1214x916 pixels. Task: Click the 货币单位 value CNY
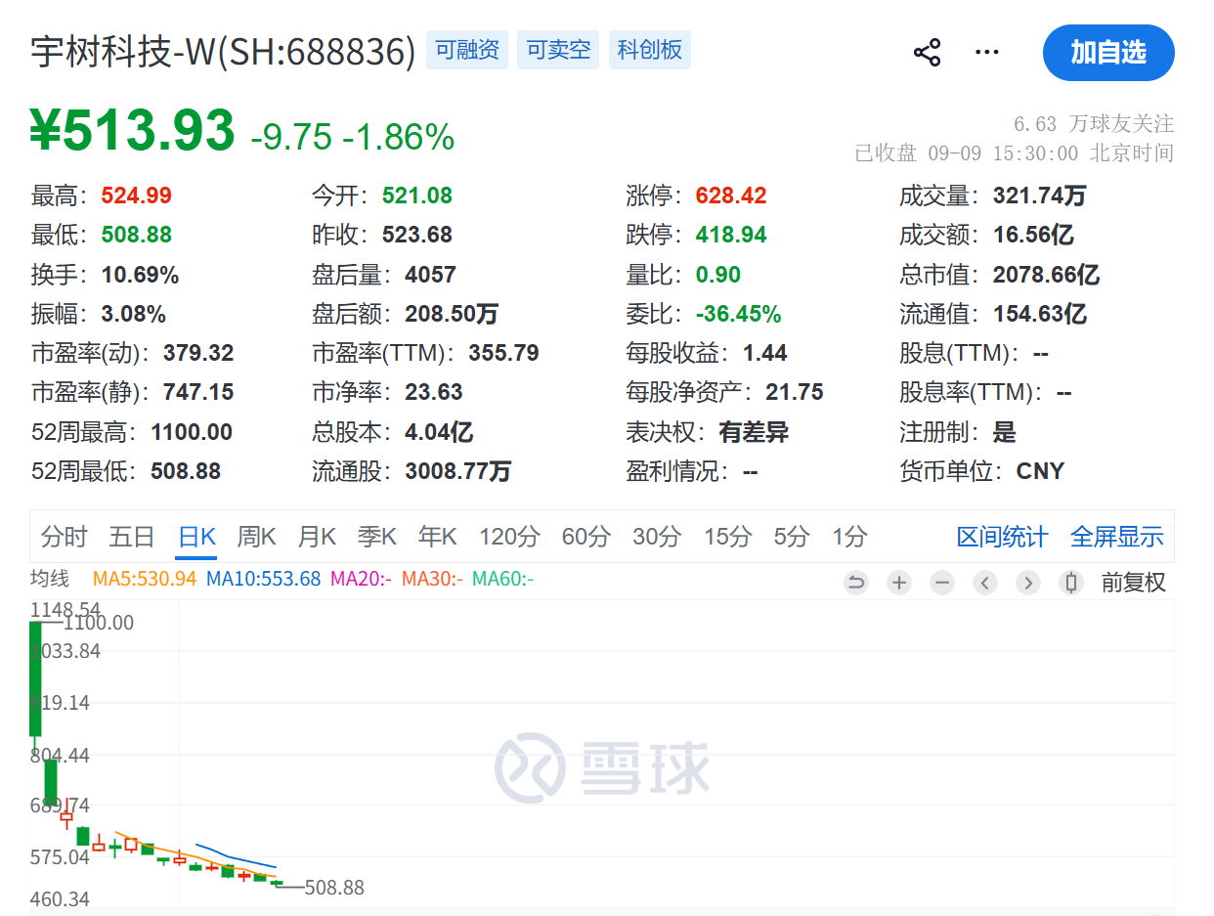point(1040,471)
